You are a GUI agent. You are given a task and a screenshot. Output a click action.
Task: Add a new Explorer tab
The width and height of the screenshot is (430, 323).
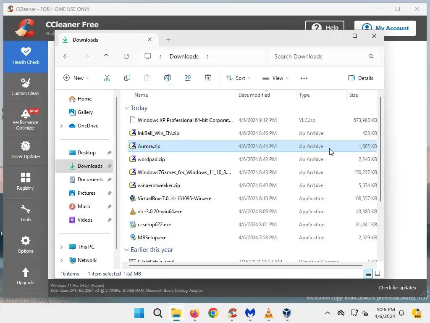point(168,40)
